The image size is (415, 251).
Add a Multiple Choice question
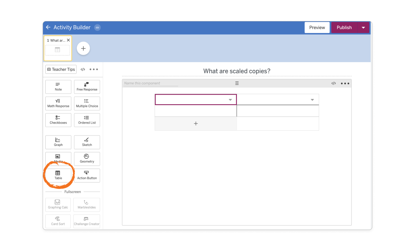87,104
